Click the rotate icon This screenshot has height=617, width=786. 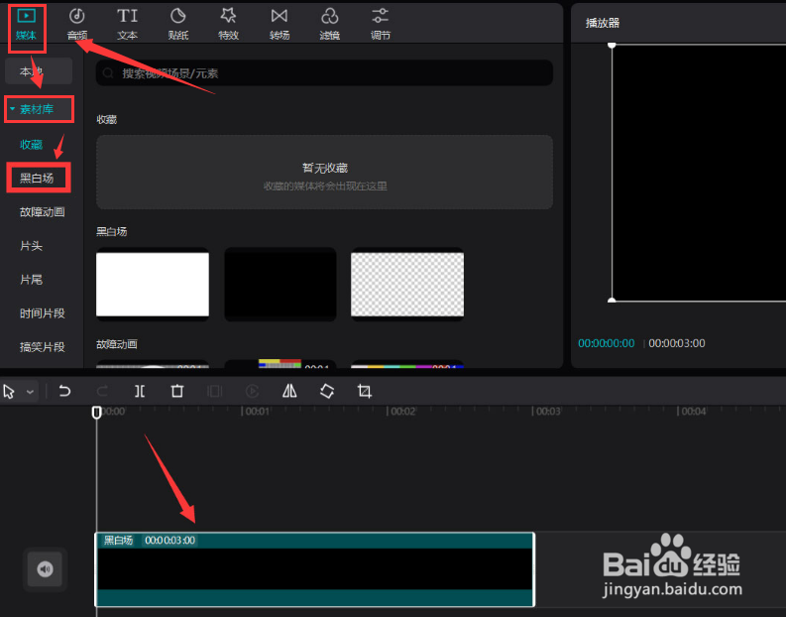[x=327, y=391]
